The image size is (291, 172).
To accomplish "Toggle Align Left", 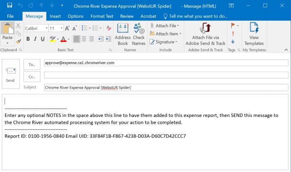I will tap(76, 39).
